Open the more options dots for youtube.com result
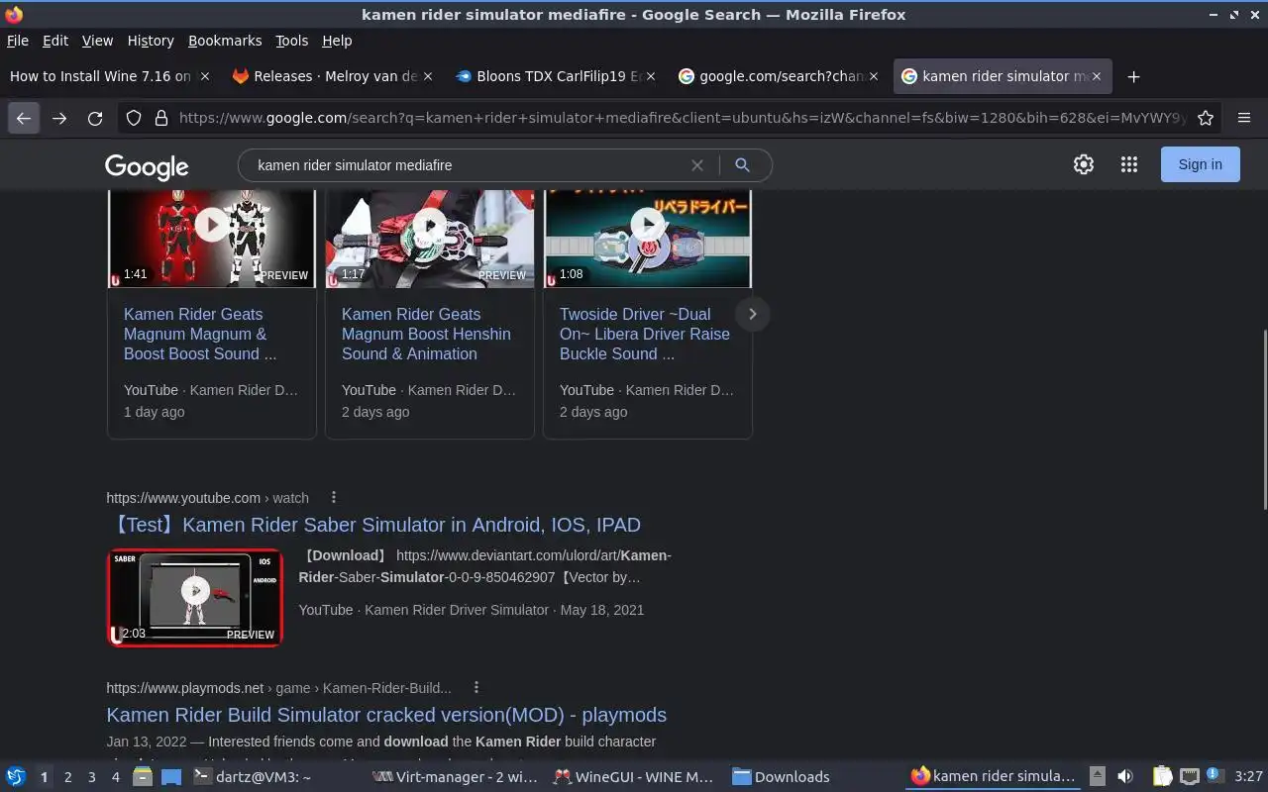The width and height of the screenshot is (1268, 792). [x=334, y=497]
